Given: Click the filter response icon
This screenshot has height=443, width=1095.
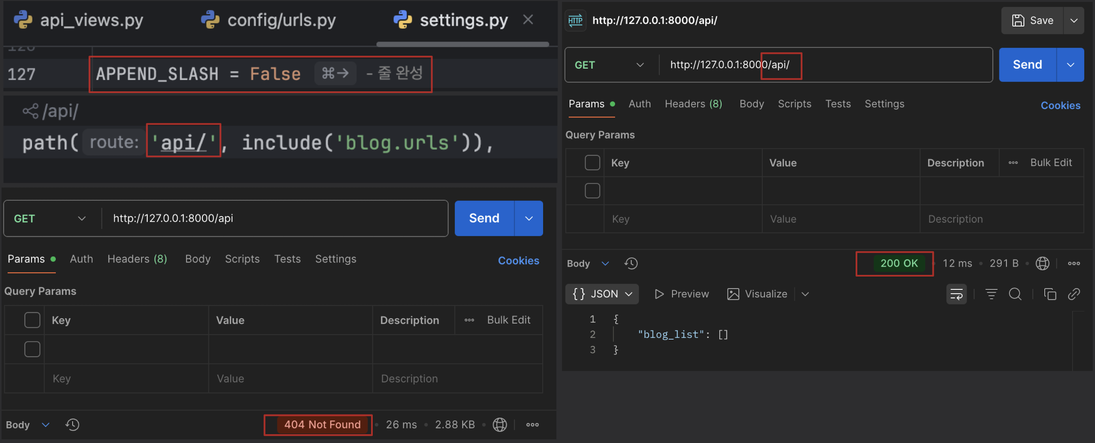Looking at the screenshot, I should (991, 294).
